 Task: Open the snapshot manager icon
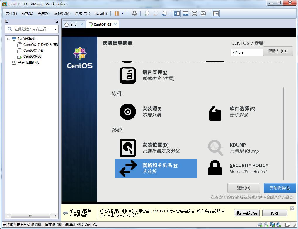(165, 13)
